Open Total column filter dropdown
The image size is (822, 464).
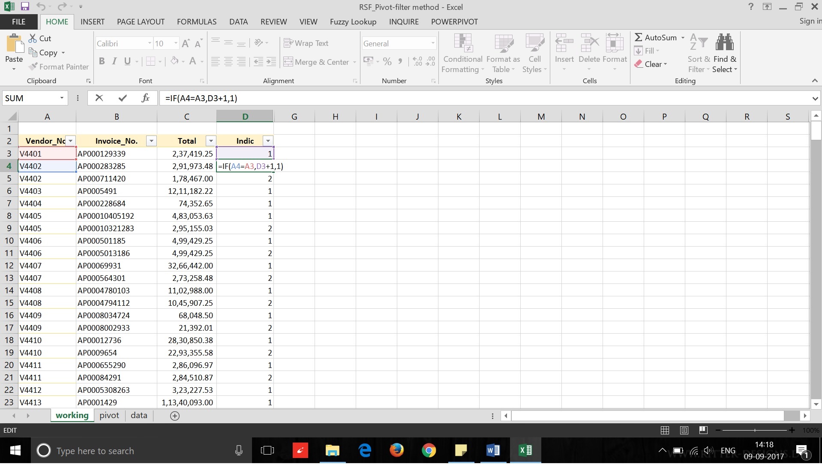[x=211, y=141]
